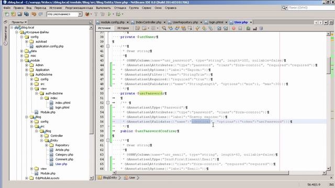Viewport: 335px width, 188px height.
Task: Click the Find Selection magnifier icon
Action: coord(164,28)
